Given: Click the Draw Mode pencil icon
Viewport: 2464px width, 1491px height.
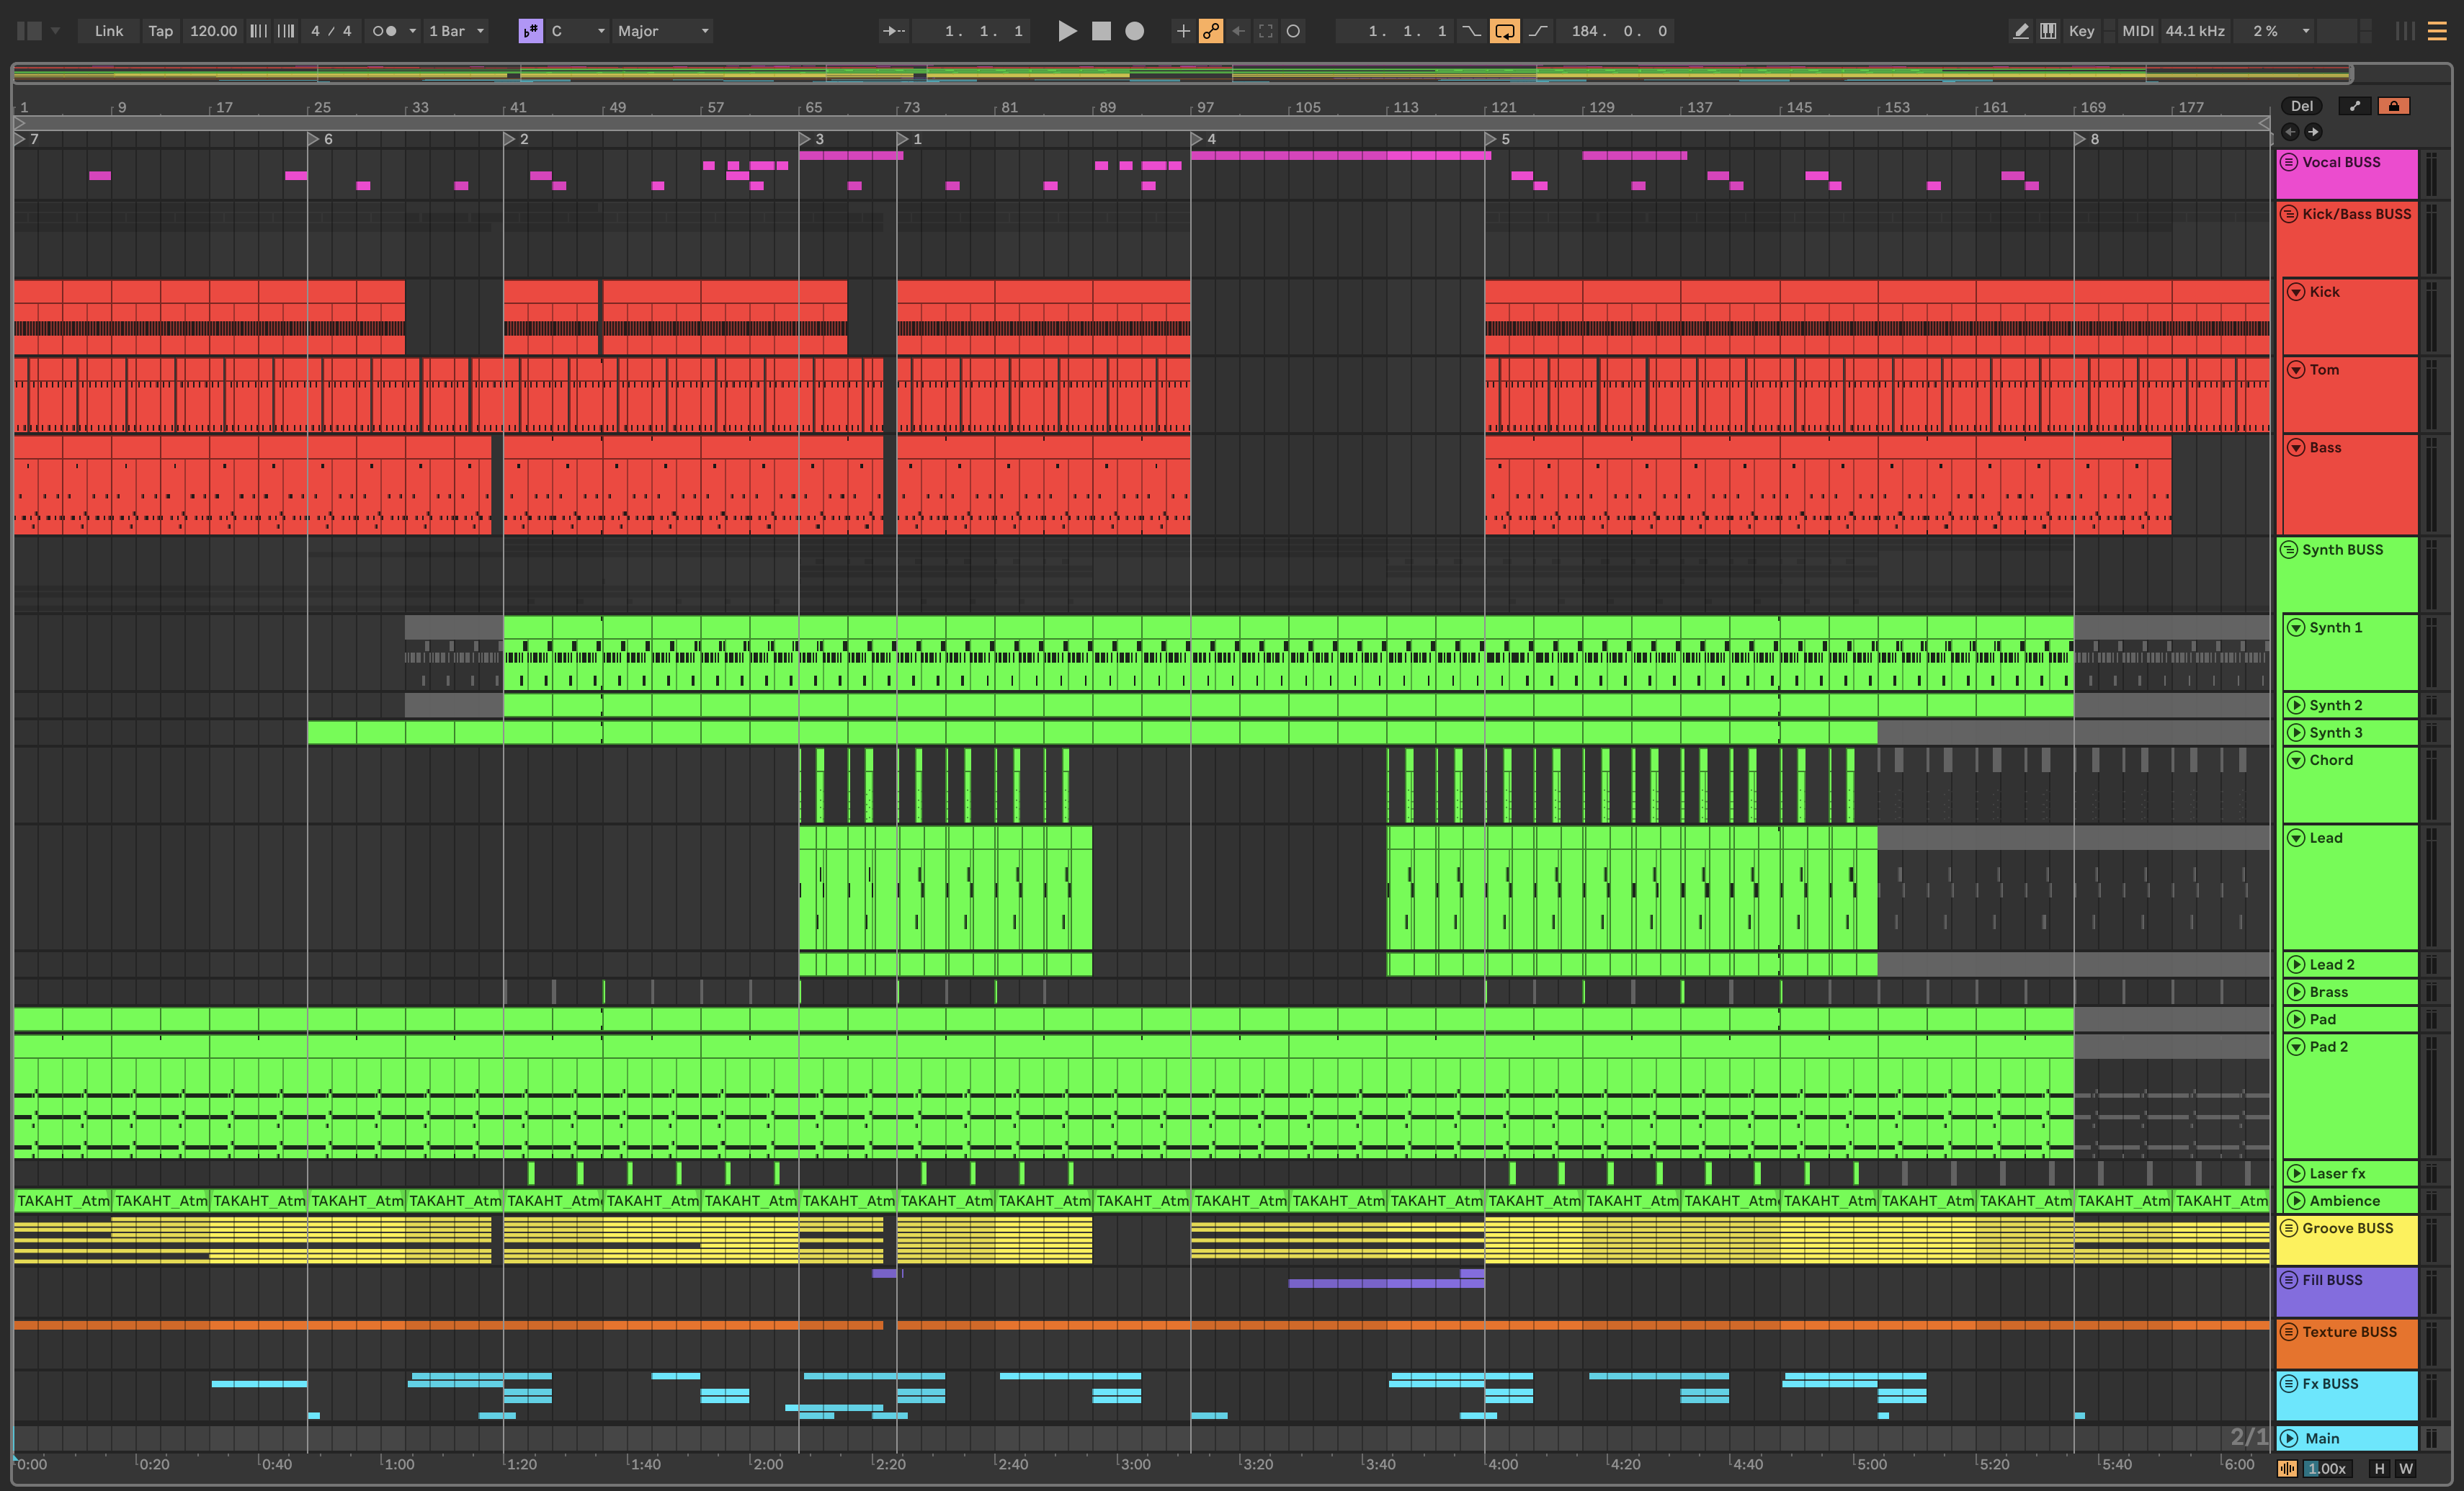Looking at the screenshot, I should coord(2020,31).
